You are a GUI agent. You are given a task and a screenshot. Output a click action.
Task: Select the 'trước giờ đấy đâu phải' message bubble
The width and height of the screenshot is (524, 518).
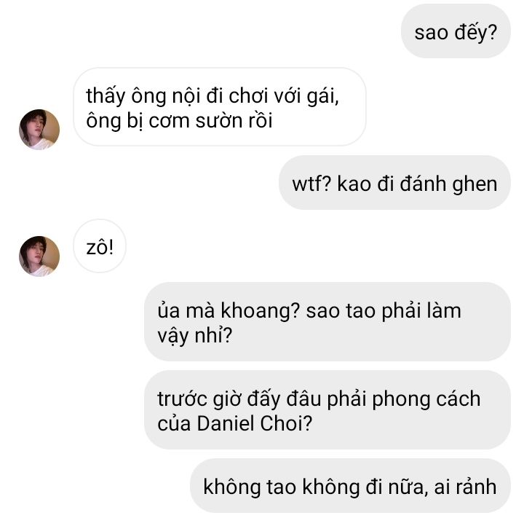click(327, 410)
